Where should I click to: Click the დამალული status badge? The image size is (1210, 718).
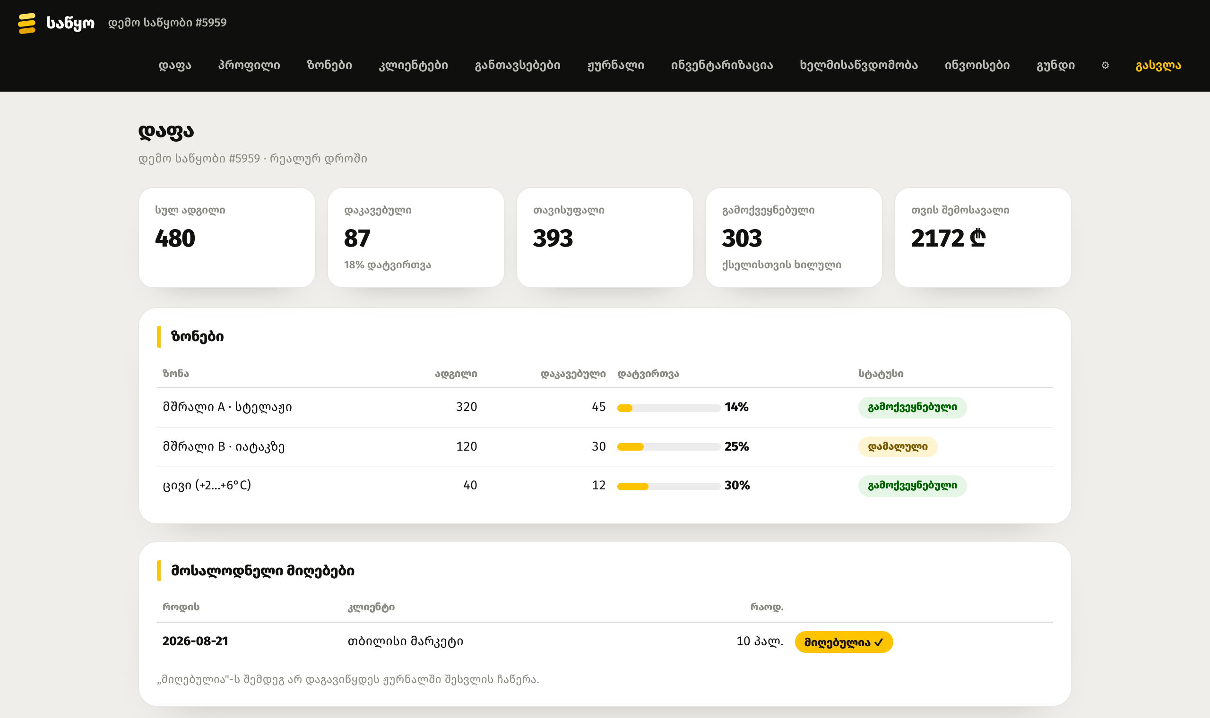coord(898,446)
